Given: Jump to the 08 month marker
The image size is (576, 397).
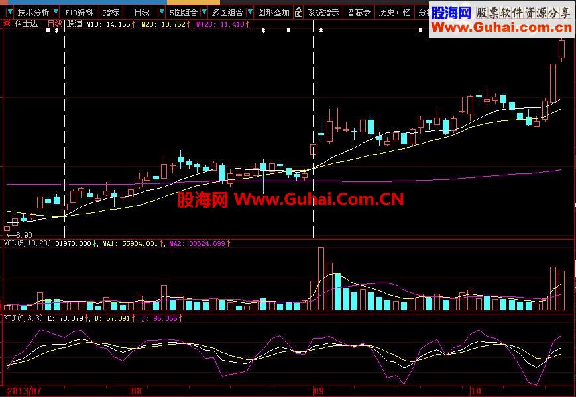Looking at the screenshot, I should (137, 392).
